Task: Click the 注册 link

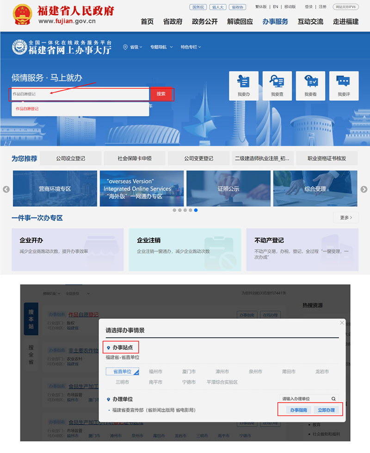Action: click(322, 6)
